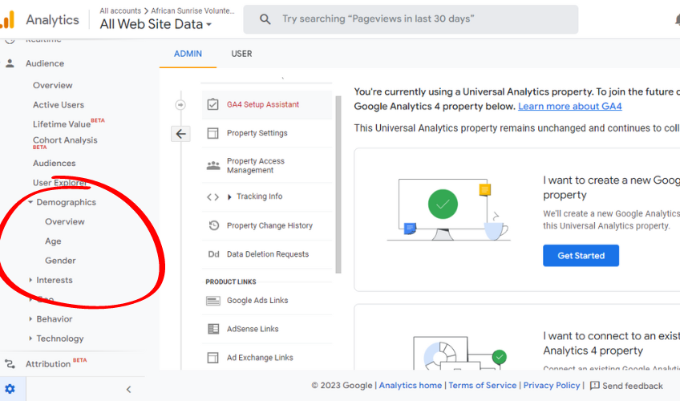Open Demographics Overview item
The image size is (680, 401).
tap(65, 222)
